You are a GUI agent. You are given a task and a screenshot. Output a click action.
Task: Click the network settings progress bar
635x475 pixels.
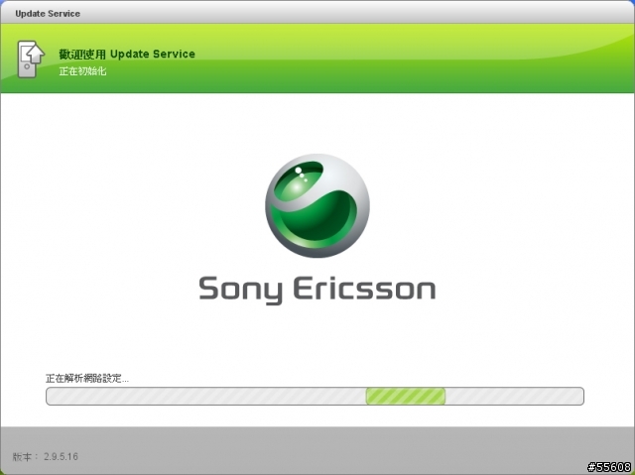pyautogui.click(x=315, y=396)
